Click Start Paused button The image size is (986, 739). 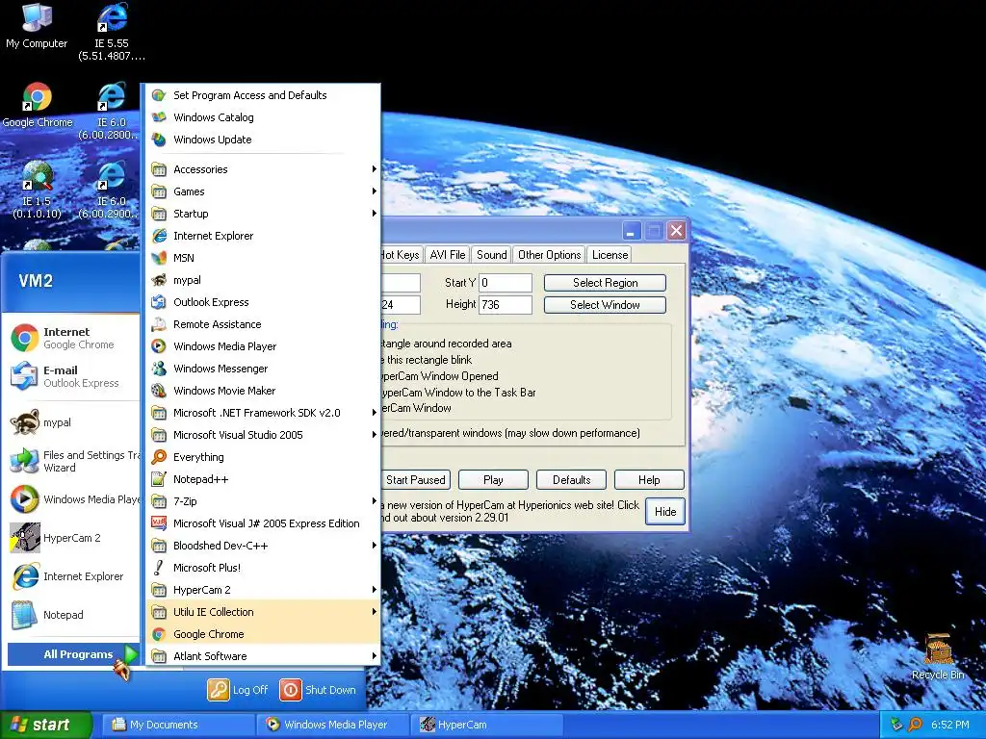[415, 479]
